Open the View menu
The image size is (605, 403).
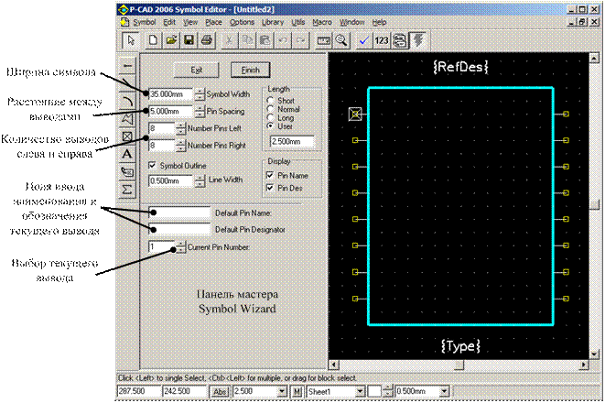pos(190,22)
